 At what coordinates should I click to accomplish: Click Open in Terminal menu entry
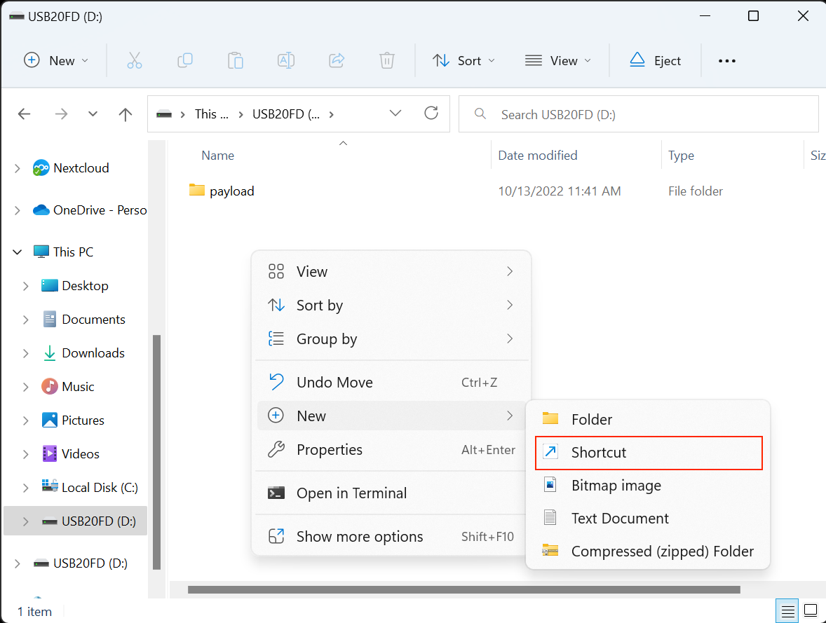[x=351, y=493]
